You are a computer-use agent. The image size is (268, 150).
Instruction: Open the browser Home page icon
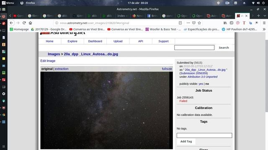(x=31, y=23)
